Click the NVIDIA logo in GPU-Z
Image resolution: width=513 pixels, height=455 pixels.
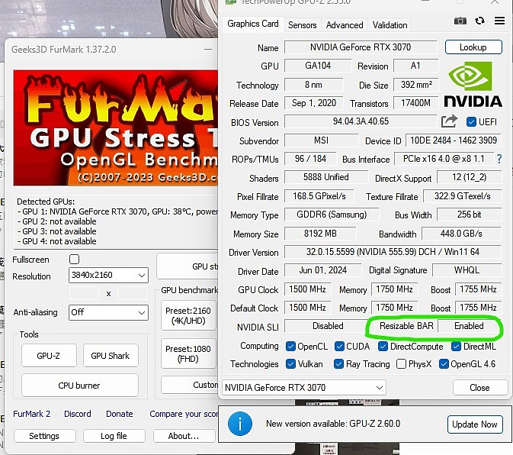(x=473, y=85)
